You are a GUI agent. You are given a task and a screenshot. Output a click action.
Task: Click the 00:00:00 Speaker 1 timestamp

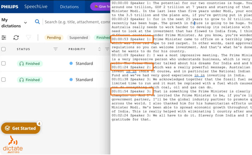(x=131, y=3)
